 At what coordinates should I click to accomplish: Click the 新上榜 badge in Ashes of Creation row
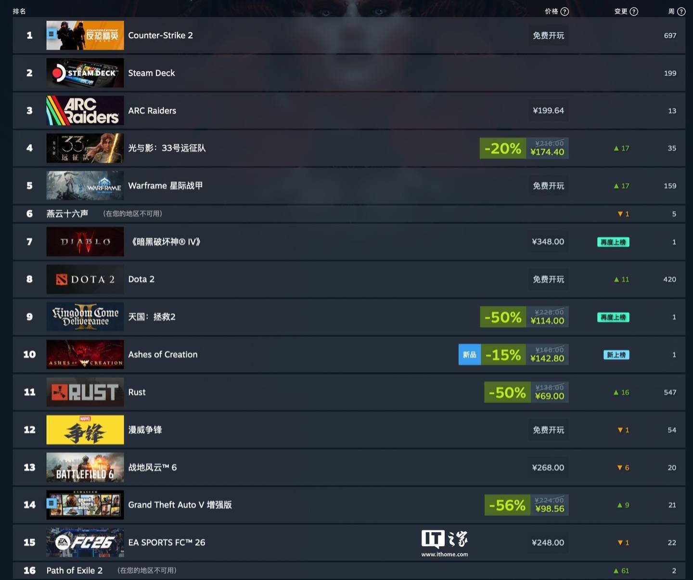(616, 355)
